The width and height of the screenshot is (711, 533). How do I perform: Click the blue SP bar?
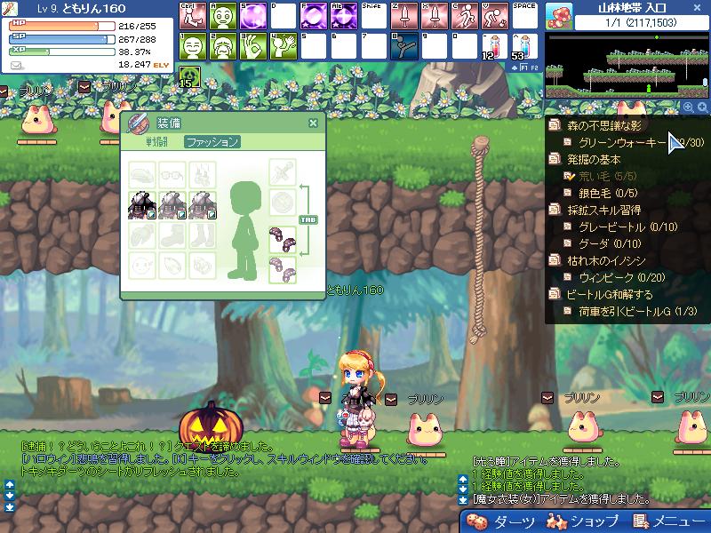[x=62, y=39]
